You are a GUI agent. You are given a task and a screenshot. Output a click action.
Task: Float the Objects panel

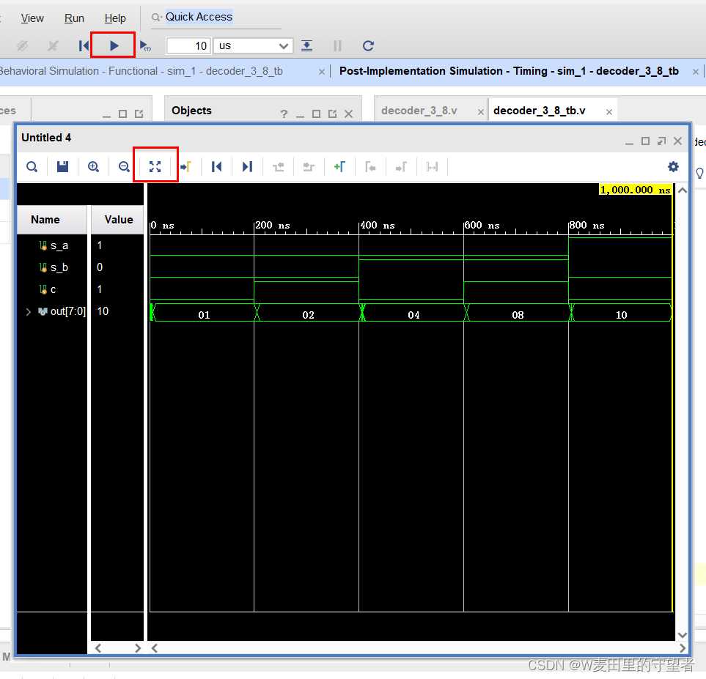coord(332,114)
